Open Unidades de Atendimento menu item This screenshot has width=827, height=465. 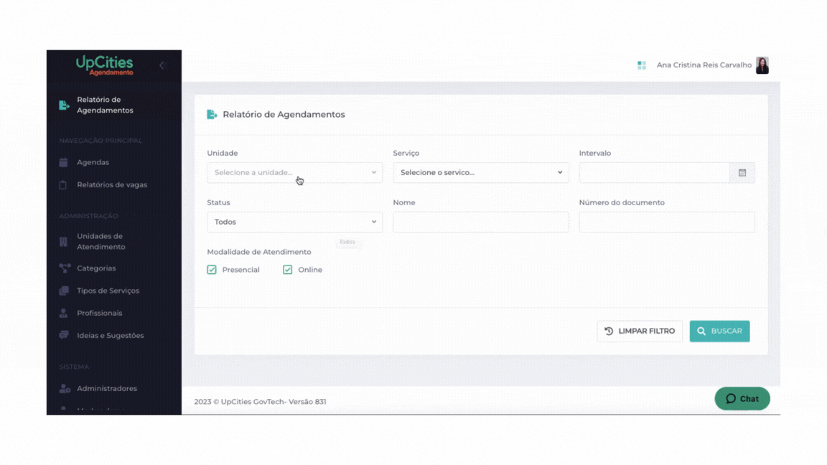pyautogui.click(x=101, y=241)
